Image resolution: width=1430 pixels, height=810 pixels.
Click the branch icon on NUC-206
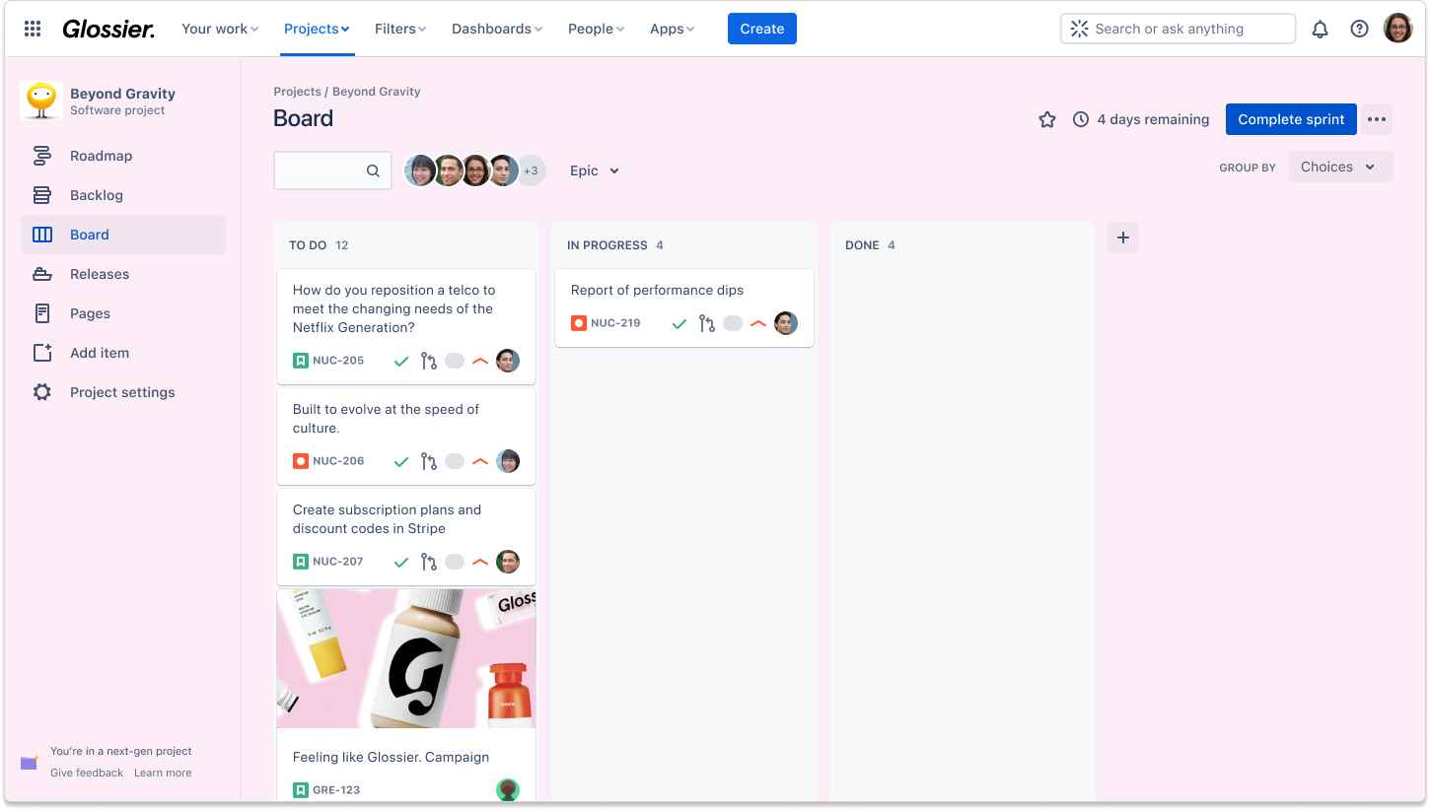428,461
